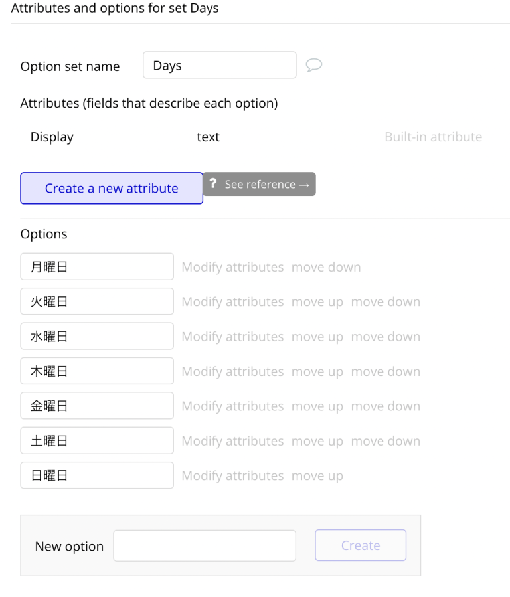The height and width of the screenshot is (597, 510).
Task: Click the question mark reference icon
Action: (212, 184)
